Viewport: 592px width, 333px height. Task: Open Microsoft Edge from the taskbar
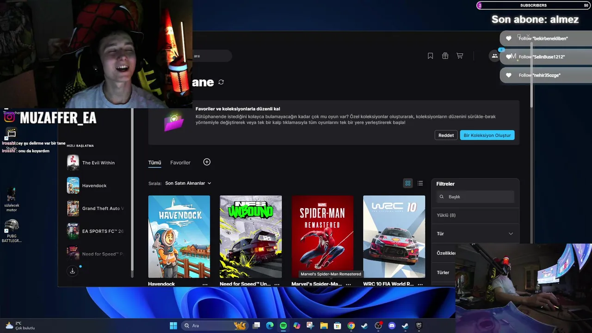[x=270, y=326]
